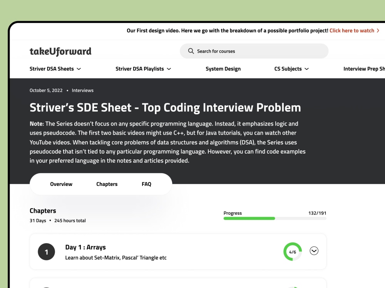Click Learn about Set-Matrix description text
Viewport: 385px width, 288px height.
tap(116, 258)
